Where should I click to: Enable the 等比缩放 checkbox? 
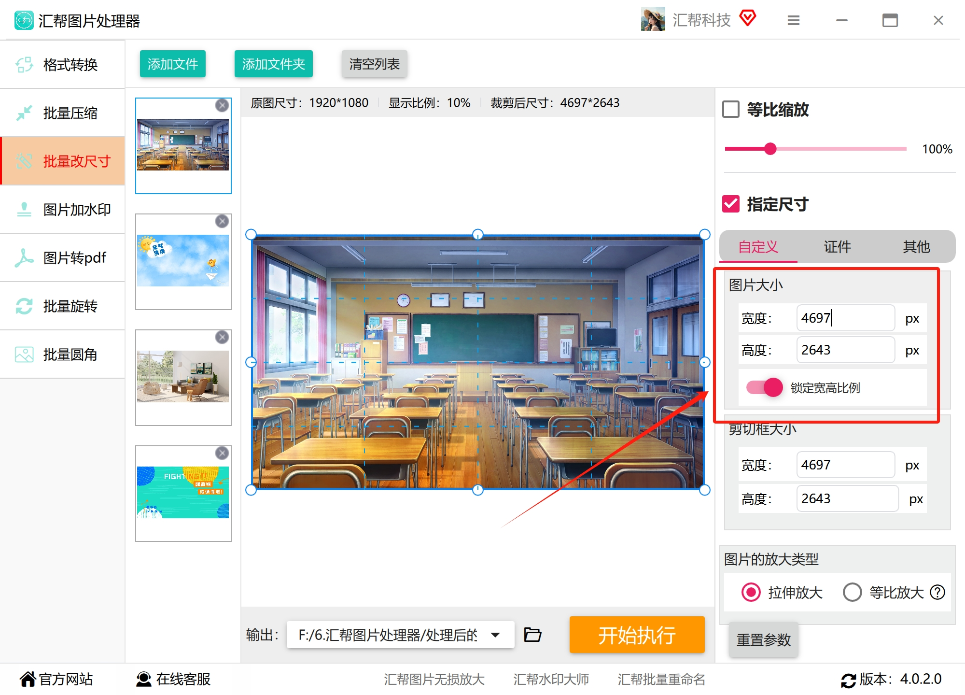coord(731,109)
